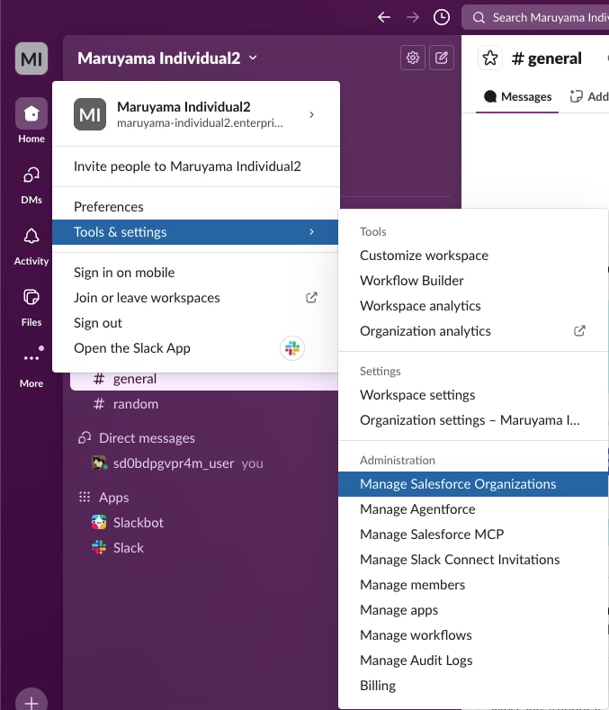Open history clock icon
This screenshot has width=609, height=710.
click(x=442, y=17)
